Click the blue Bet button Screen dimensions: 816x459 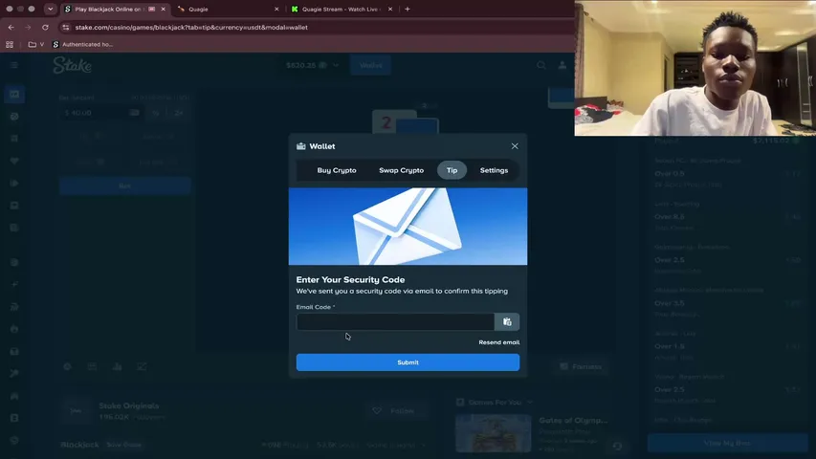[x=125, y=186]
